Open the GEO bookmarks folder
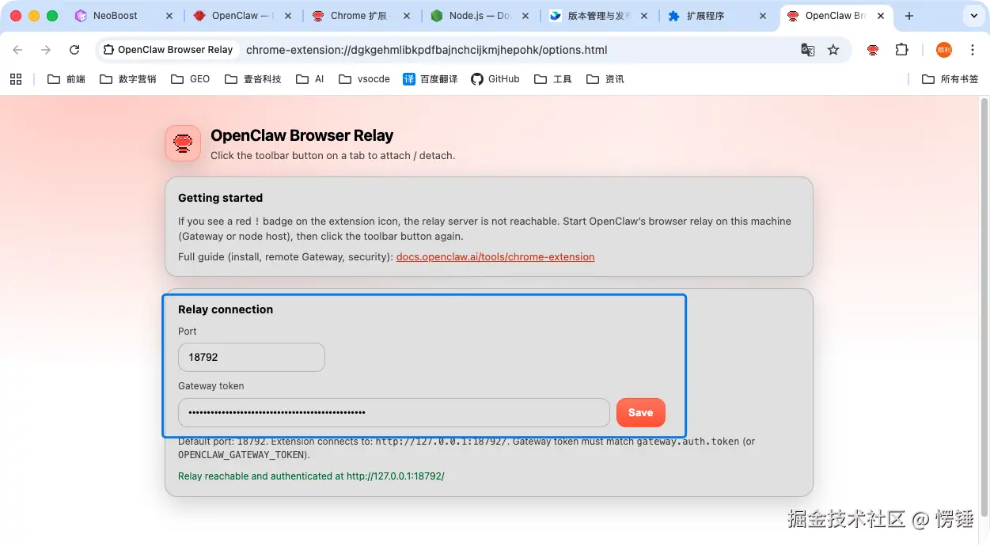The width and height of the screenshot is (990, 546). [190, 79]
